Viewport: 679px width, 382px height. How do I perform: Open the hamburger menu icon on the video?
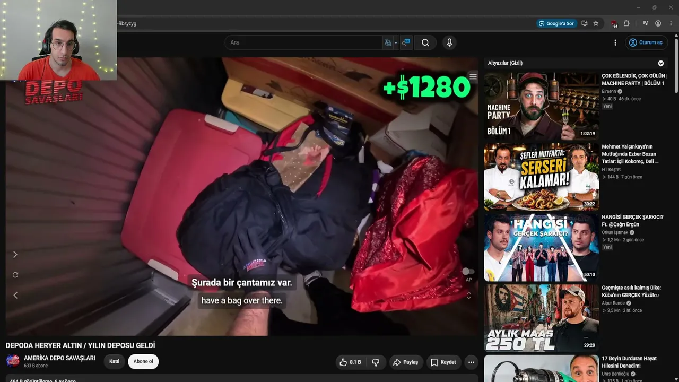(473, 77)
